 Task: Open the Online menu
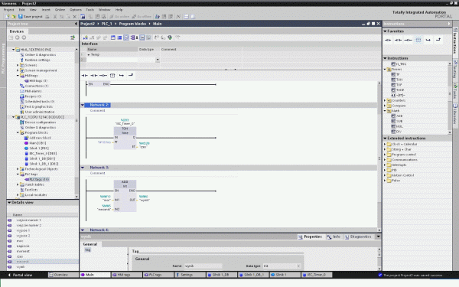[60, 10]
